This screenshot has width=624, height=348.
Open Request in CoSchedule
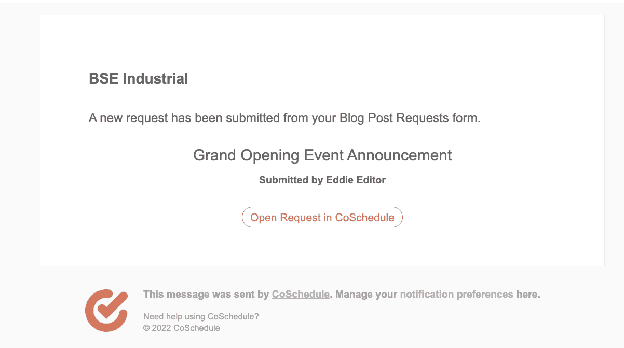[x=322, y=217]
